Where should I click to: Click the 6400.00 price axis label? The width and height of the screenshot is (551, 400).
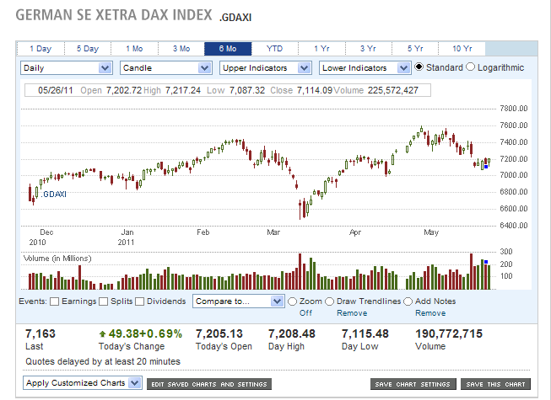tap(513, 226)
